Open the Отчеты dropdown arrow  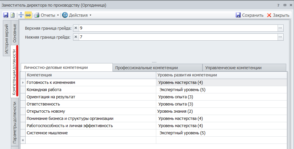tap(58, 15)
